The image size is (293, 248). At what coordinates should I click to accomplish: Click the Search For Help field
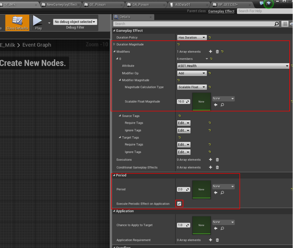[265, 11]
